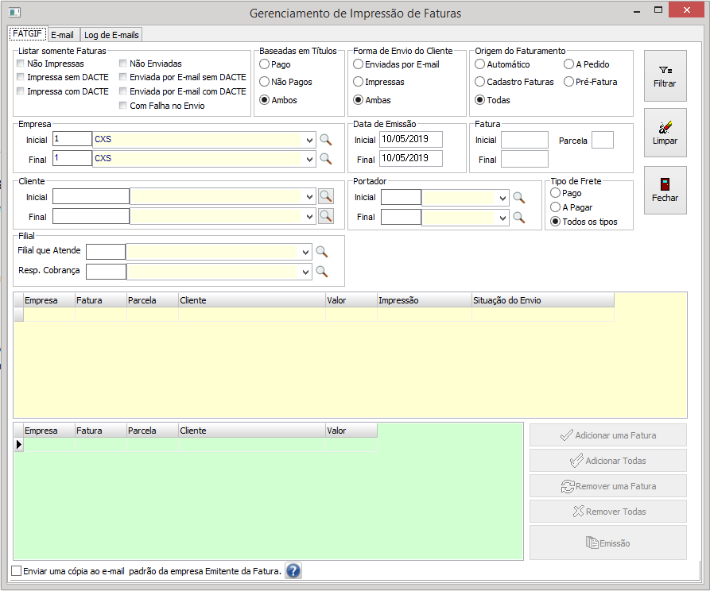Click magnifier beside Filial que Atende
This screenshot has width=710, height=591.
click(x=322, y=252)
